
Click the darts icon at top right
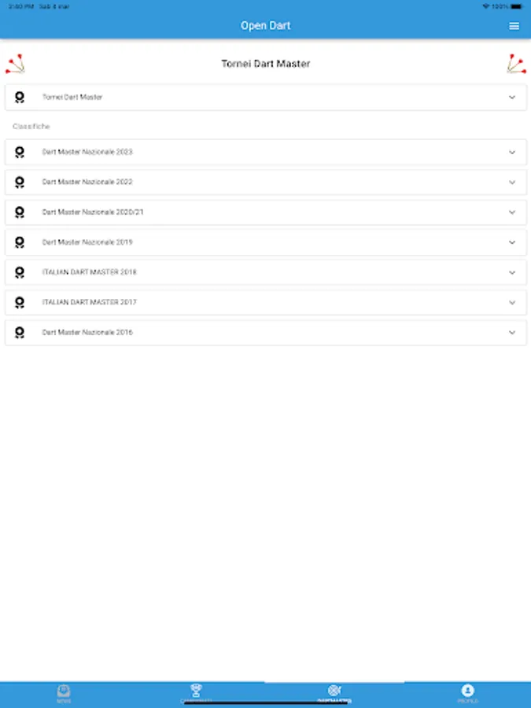tap(516, 64)
